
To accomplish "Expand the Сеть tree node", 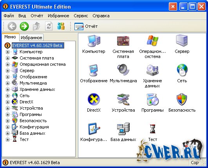I will coord(7,96).
